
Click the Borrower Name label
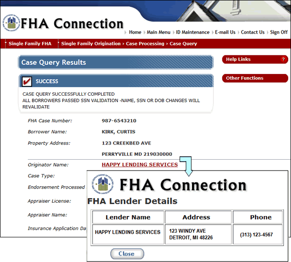pyautogui.click(x=47, y=132)
